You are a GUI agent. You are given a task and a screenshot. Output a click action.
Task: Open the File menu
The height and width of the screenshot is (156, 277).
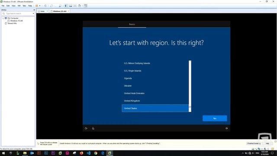point(3,6)
